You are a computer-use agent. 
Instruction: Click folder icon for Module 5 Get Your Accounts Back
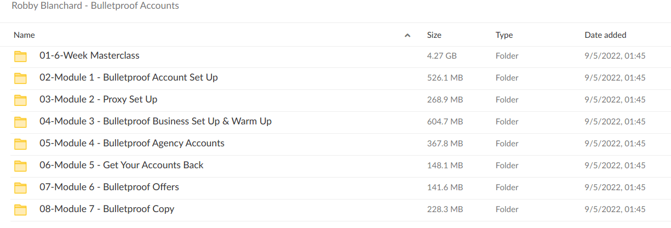(x=20, y=166)
